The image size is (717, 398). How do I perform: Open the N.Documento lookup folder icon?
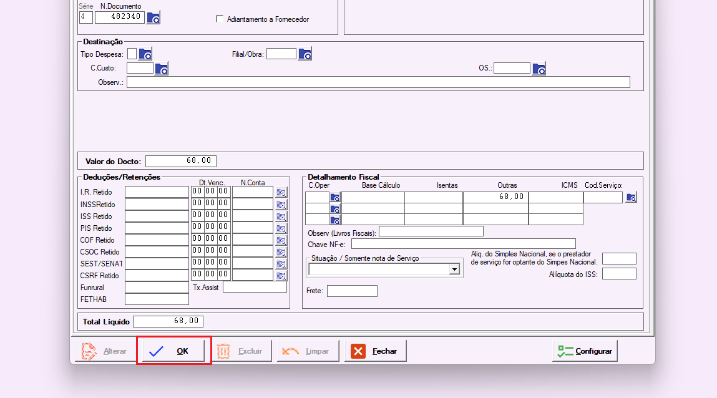point(153,17)
